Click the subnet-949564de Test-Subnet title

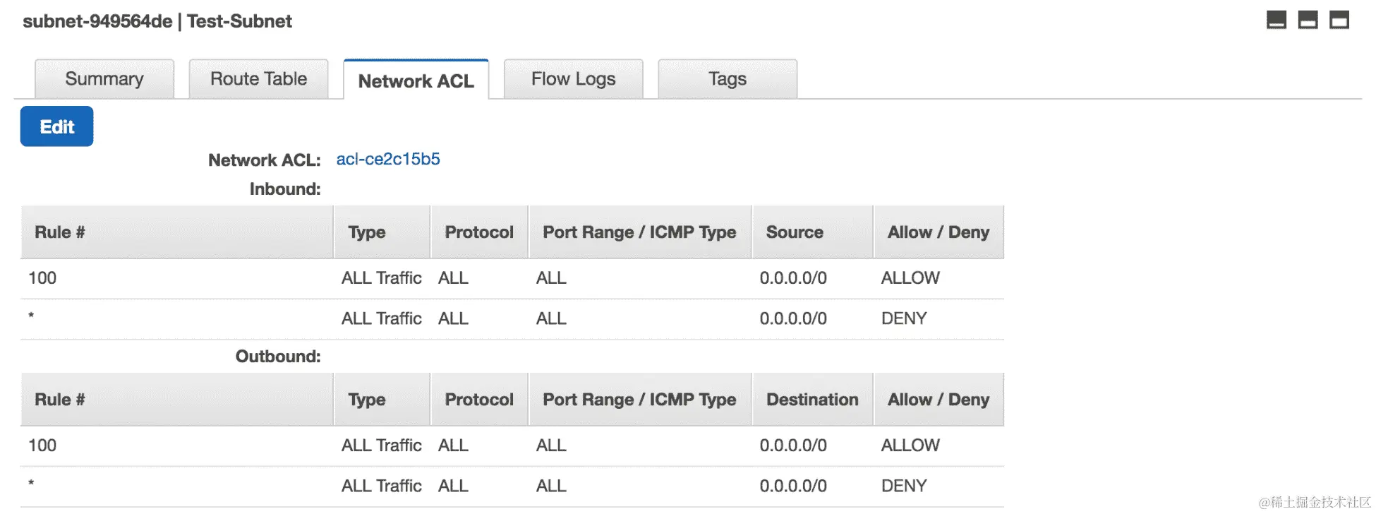[x=157, y=21]
